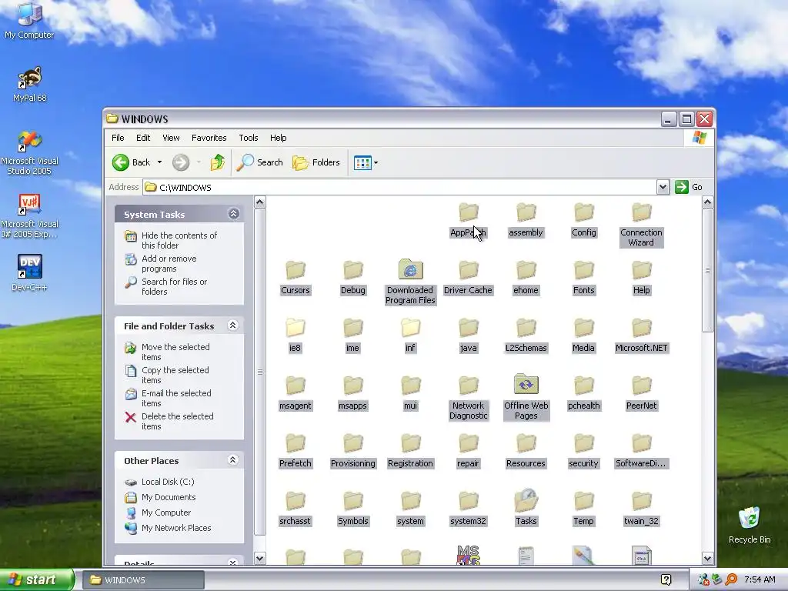This screenshot has width=788, height=591.
Task: Expand the address bar dropdown
Action: click(663, 187)
